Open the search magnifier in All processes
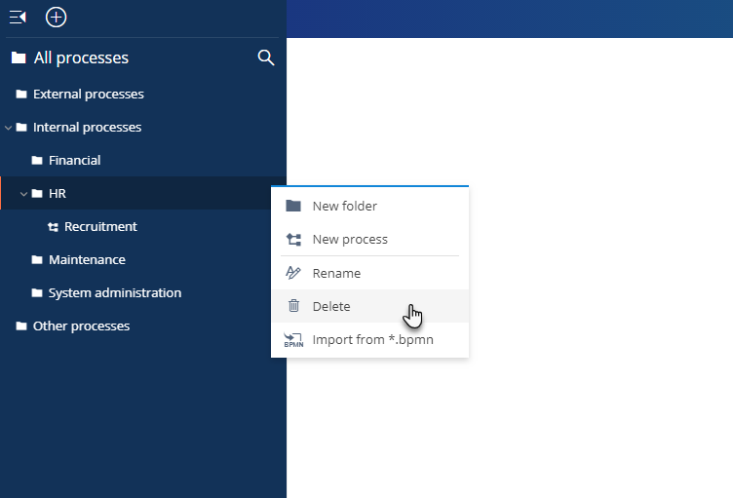The width and height of the screenshot is (733, 498). [265, 57]
